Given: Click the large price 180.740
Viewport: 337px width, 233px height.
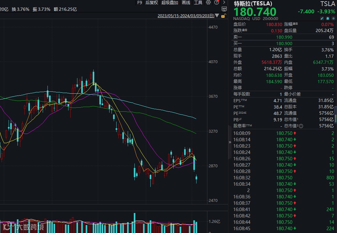Looking at the screenshot, I should (255, 12).
